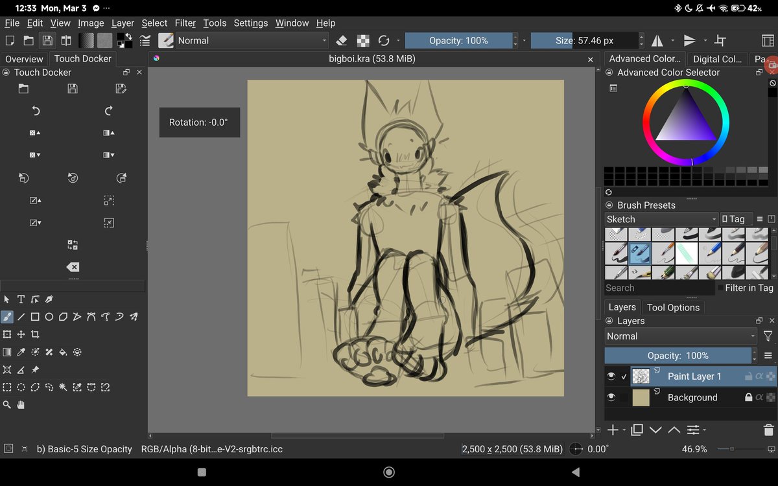Screen dimensions: 778x486
Task: Hide the Background layer visibility eye
Action: (611, 397)
